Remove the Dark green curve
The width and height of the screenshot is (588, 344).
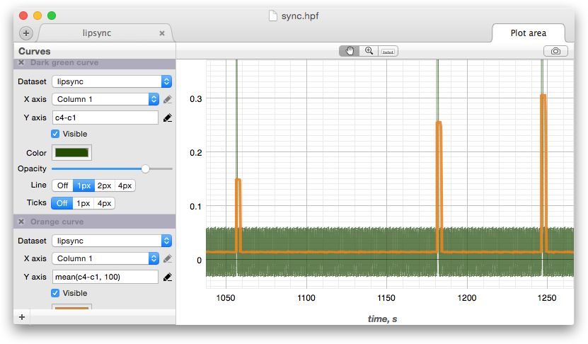coord(21,63)
